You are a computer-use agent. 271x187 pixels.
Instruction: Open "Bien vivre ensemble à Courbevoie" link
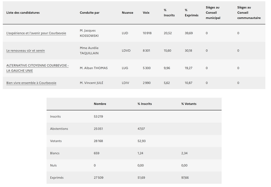(31, 82)
